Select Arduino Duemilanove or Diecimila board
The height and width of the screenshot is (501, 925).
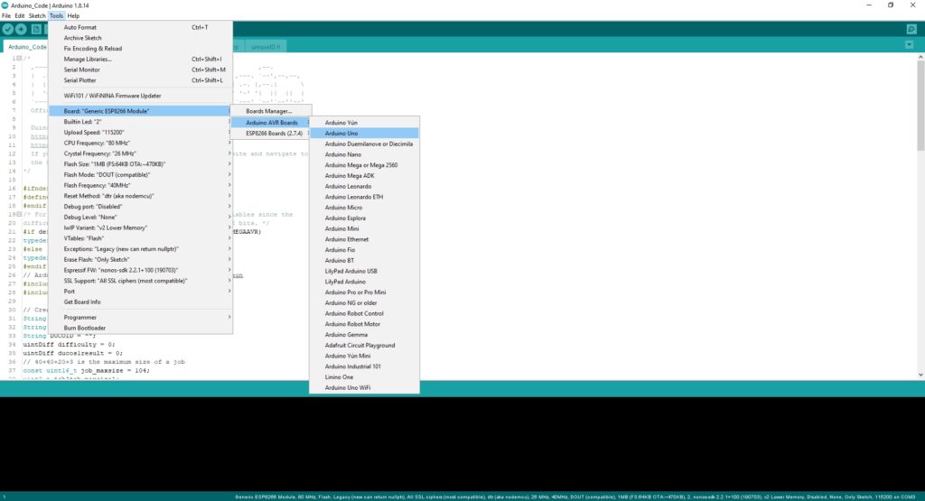click(364, 144)
